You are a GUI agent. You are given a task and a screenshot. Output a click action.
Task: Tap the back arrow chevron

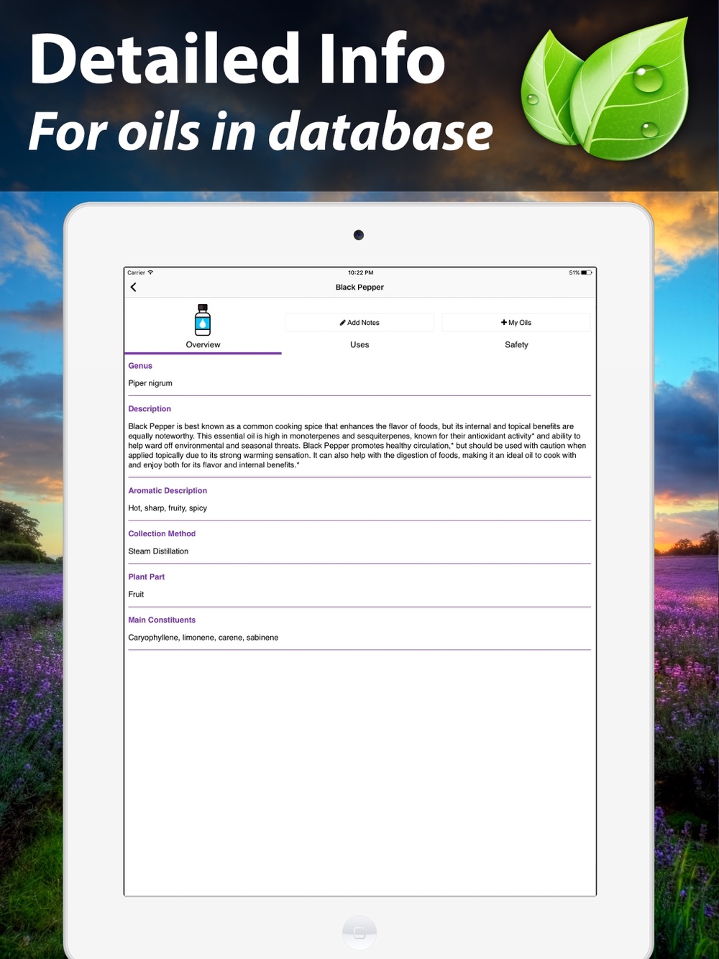[x=133, y=287]
